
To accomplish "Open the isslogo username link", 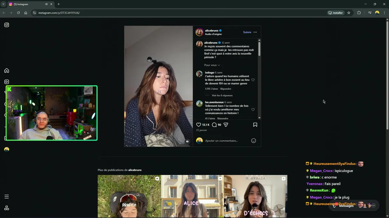I will tap(209, 73).
